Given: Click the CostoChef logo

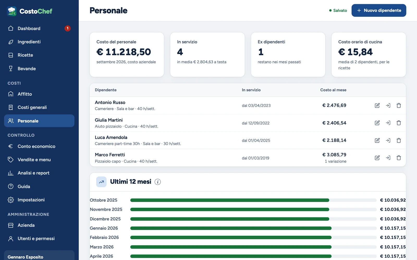Looking at the screenshot, I should (x=29, y=11).
